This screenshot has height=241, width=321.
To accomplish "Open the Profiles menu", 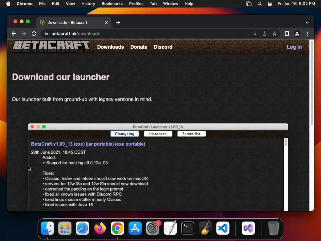I will (136, 4).
